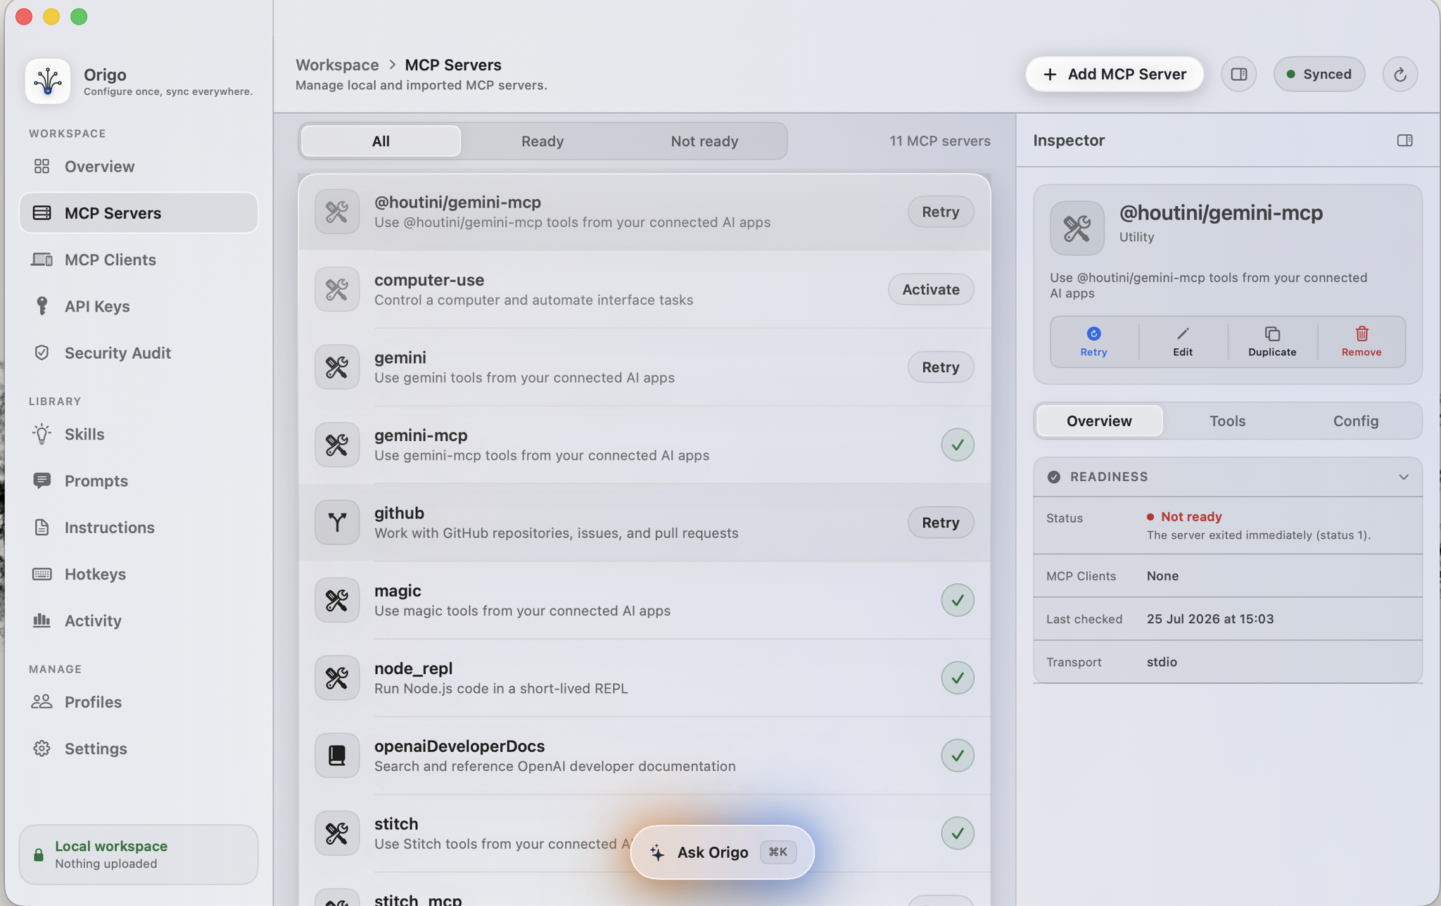The image size is (1441, 906).
Task: Click the Add MCP Server button
Action: pos(1115,74)
